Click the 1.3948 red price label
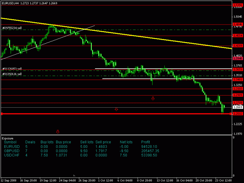The width and height of the screenshot is (244, 183). 238,59
